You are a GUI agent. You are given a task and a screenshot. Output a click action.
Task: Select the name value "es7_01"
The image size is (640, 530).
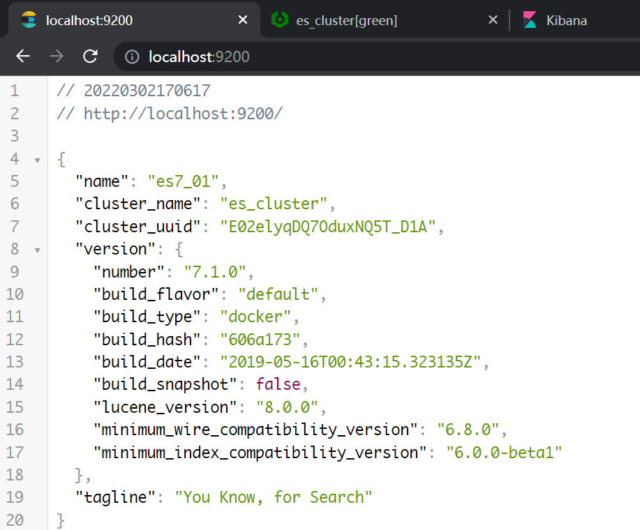tap(183, 181)
